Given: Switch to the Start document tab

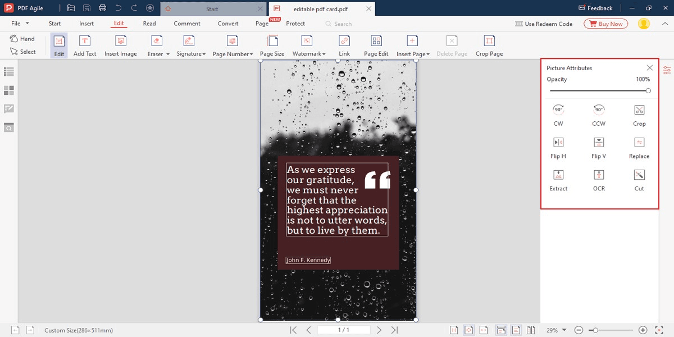Looking at the screenshot, I should 212,9.
